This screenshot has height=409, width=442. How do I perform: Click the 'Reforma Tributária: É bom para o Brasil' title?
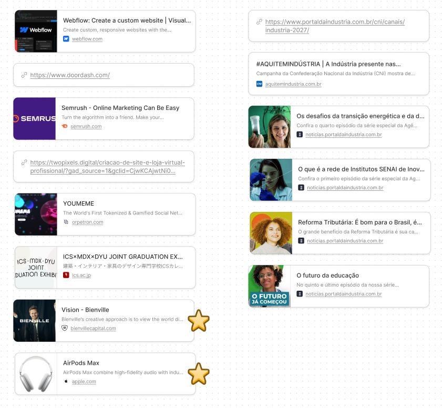point(360,222)
